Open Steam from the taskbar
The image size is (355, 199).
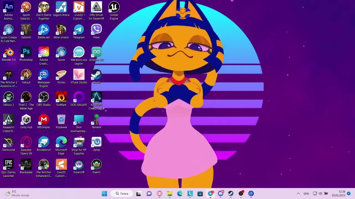231,193
